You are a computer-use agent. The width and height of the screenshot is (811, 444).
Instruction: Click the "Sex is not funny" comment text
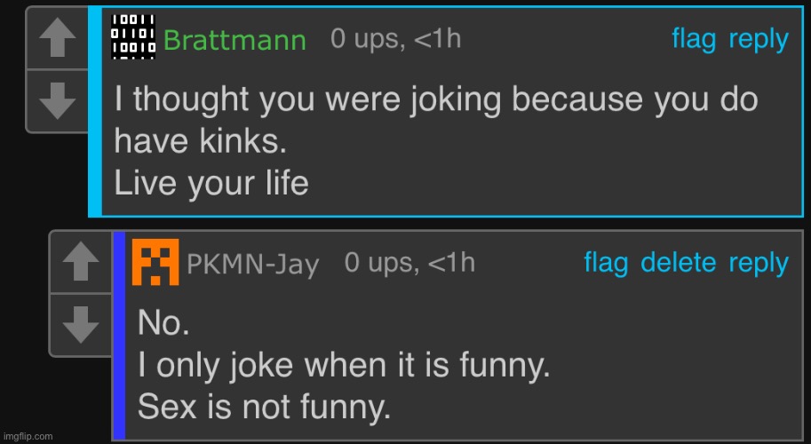[264, 407]
